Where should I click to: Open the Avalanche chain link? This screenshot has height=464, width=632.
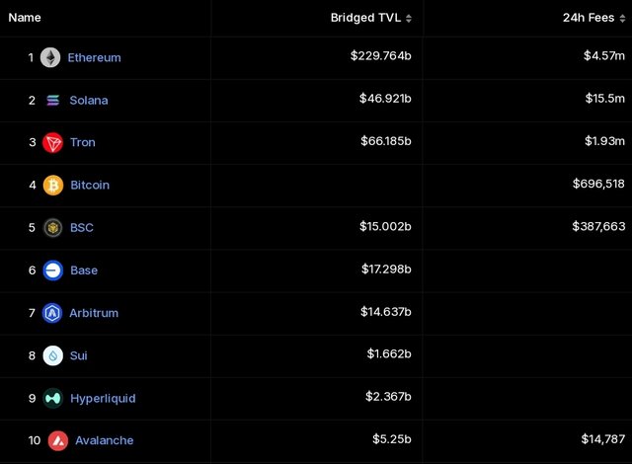[x=104, y=440]
